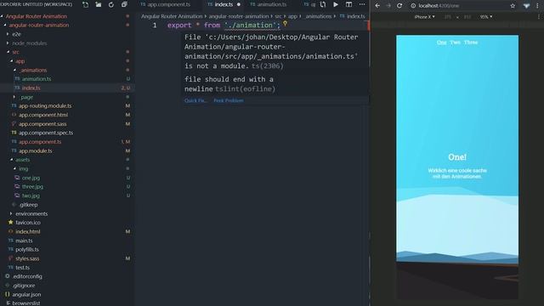Open styles.sass file

27,258
